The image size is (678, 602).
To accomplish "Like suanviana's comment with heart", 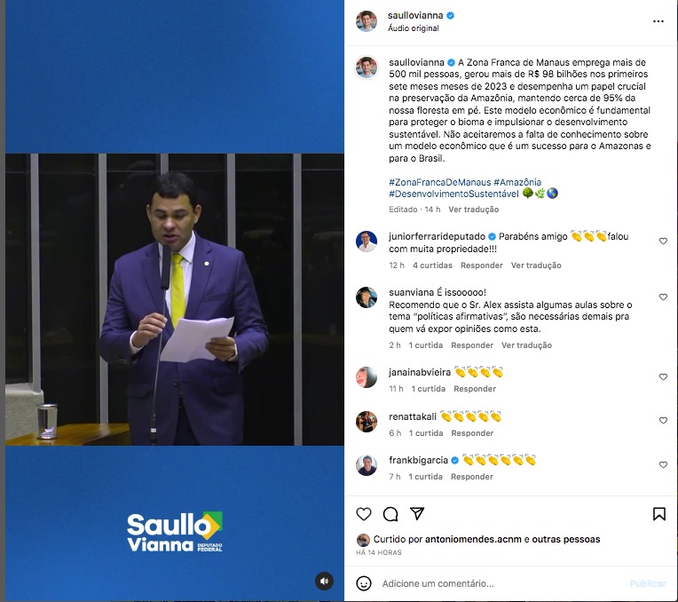I will [x=663, y=297].
